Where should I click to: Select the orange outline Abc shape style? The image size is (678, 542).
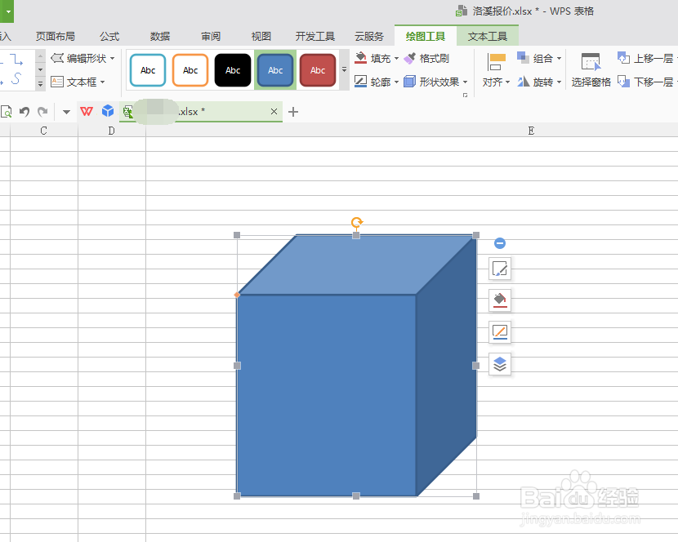pyautogui.click(x=190, y=70)
